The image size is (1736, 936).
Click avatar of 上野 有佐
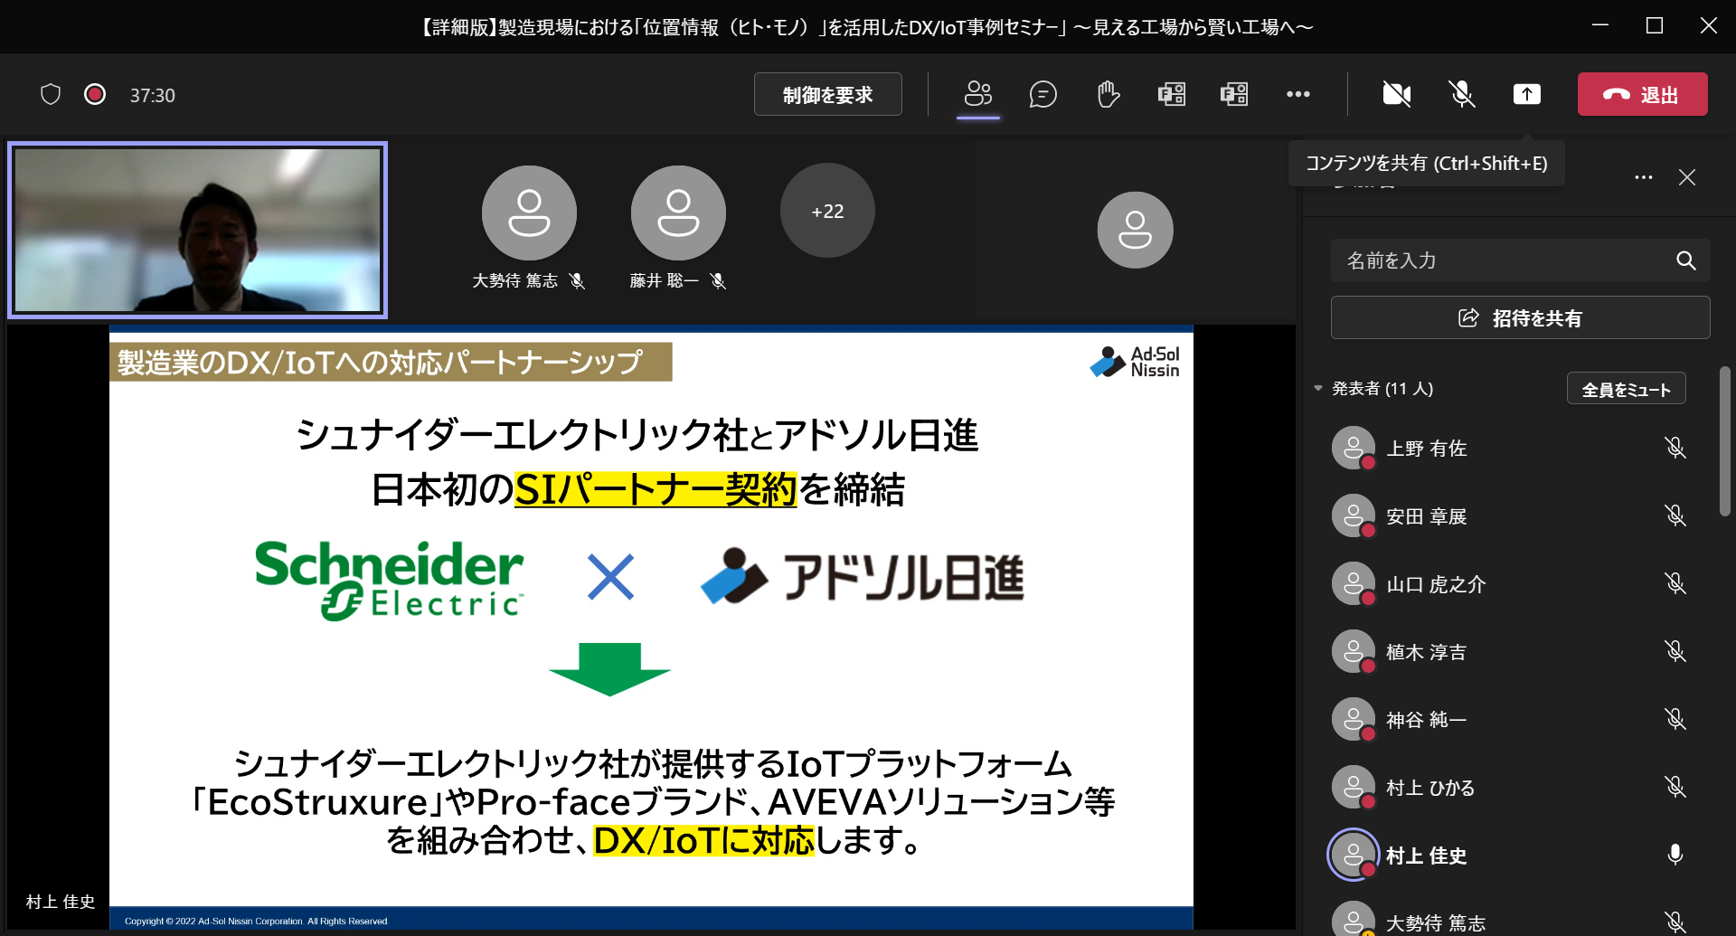tap(1354, 448)
